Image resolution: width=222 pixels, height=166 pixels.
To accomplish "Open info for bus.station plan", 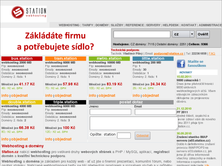I will 5,96.
